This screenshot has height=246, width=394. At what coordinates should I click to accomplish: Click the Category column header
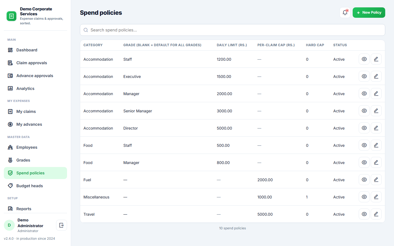tap(93, 45)
